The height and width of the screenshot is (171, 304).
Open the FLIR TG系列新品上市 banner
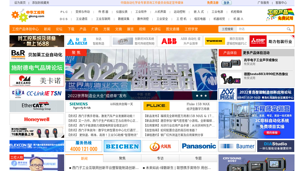(x=37, y=132)
